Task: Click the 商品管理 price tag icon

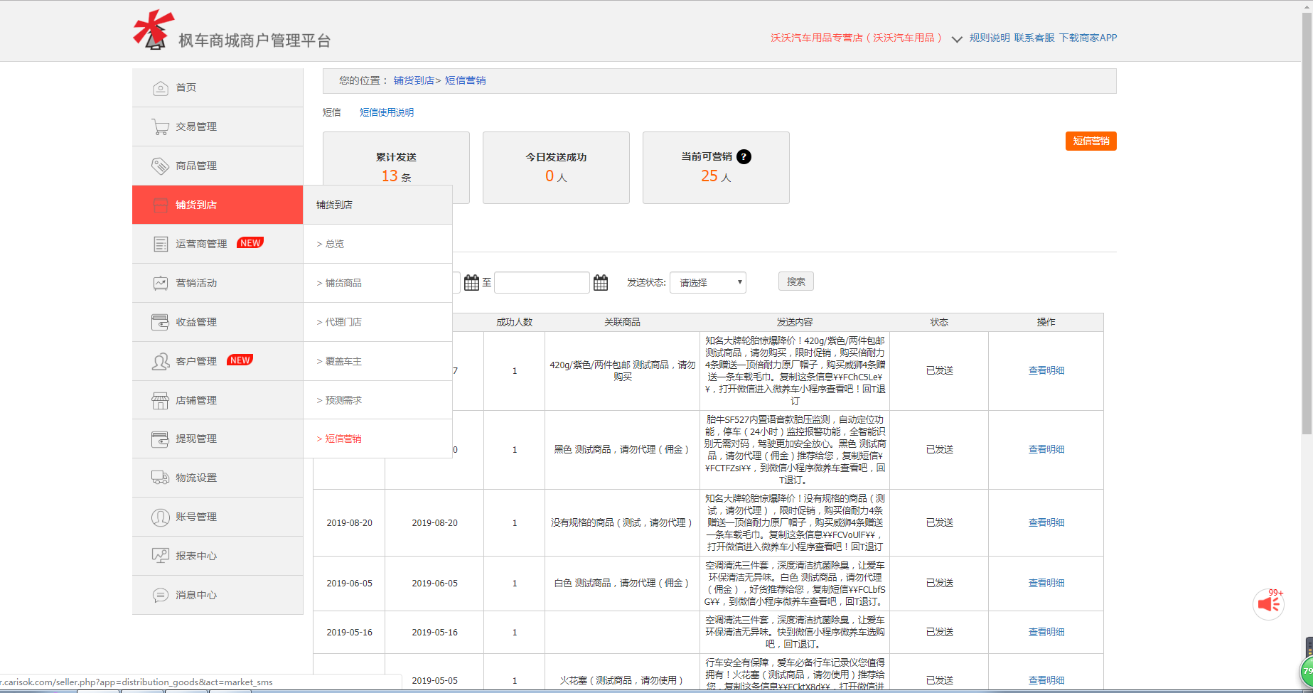Action: pyautogui.click(x=160, y=165)
